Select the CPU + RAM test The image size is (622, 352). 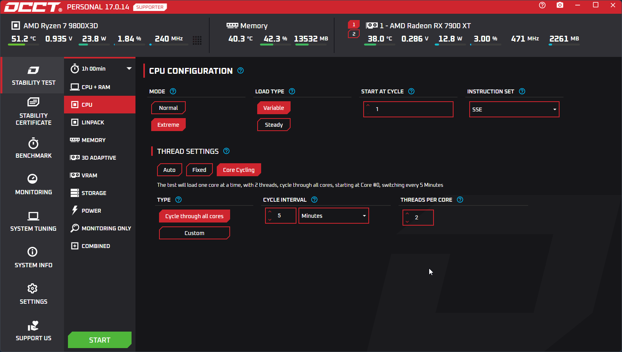[100, 87]
